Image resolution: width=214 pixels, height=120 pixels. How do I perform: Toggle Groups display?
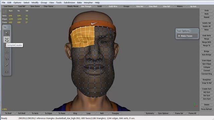click(126, 6)
